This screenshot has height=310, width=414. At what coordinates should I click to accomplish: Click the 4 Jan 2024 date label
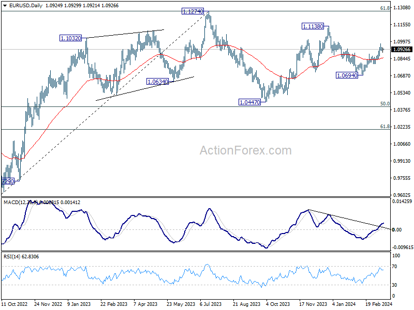click(x=344, y=304)
